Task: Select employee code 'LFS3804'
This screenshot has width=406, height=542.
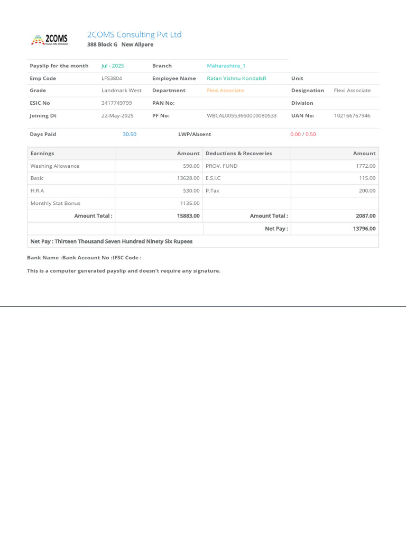Action: click(112, 78)
